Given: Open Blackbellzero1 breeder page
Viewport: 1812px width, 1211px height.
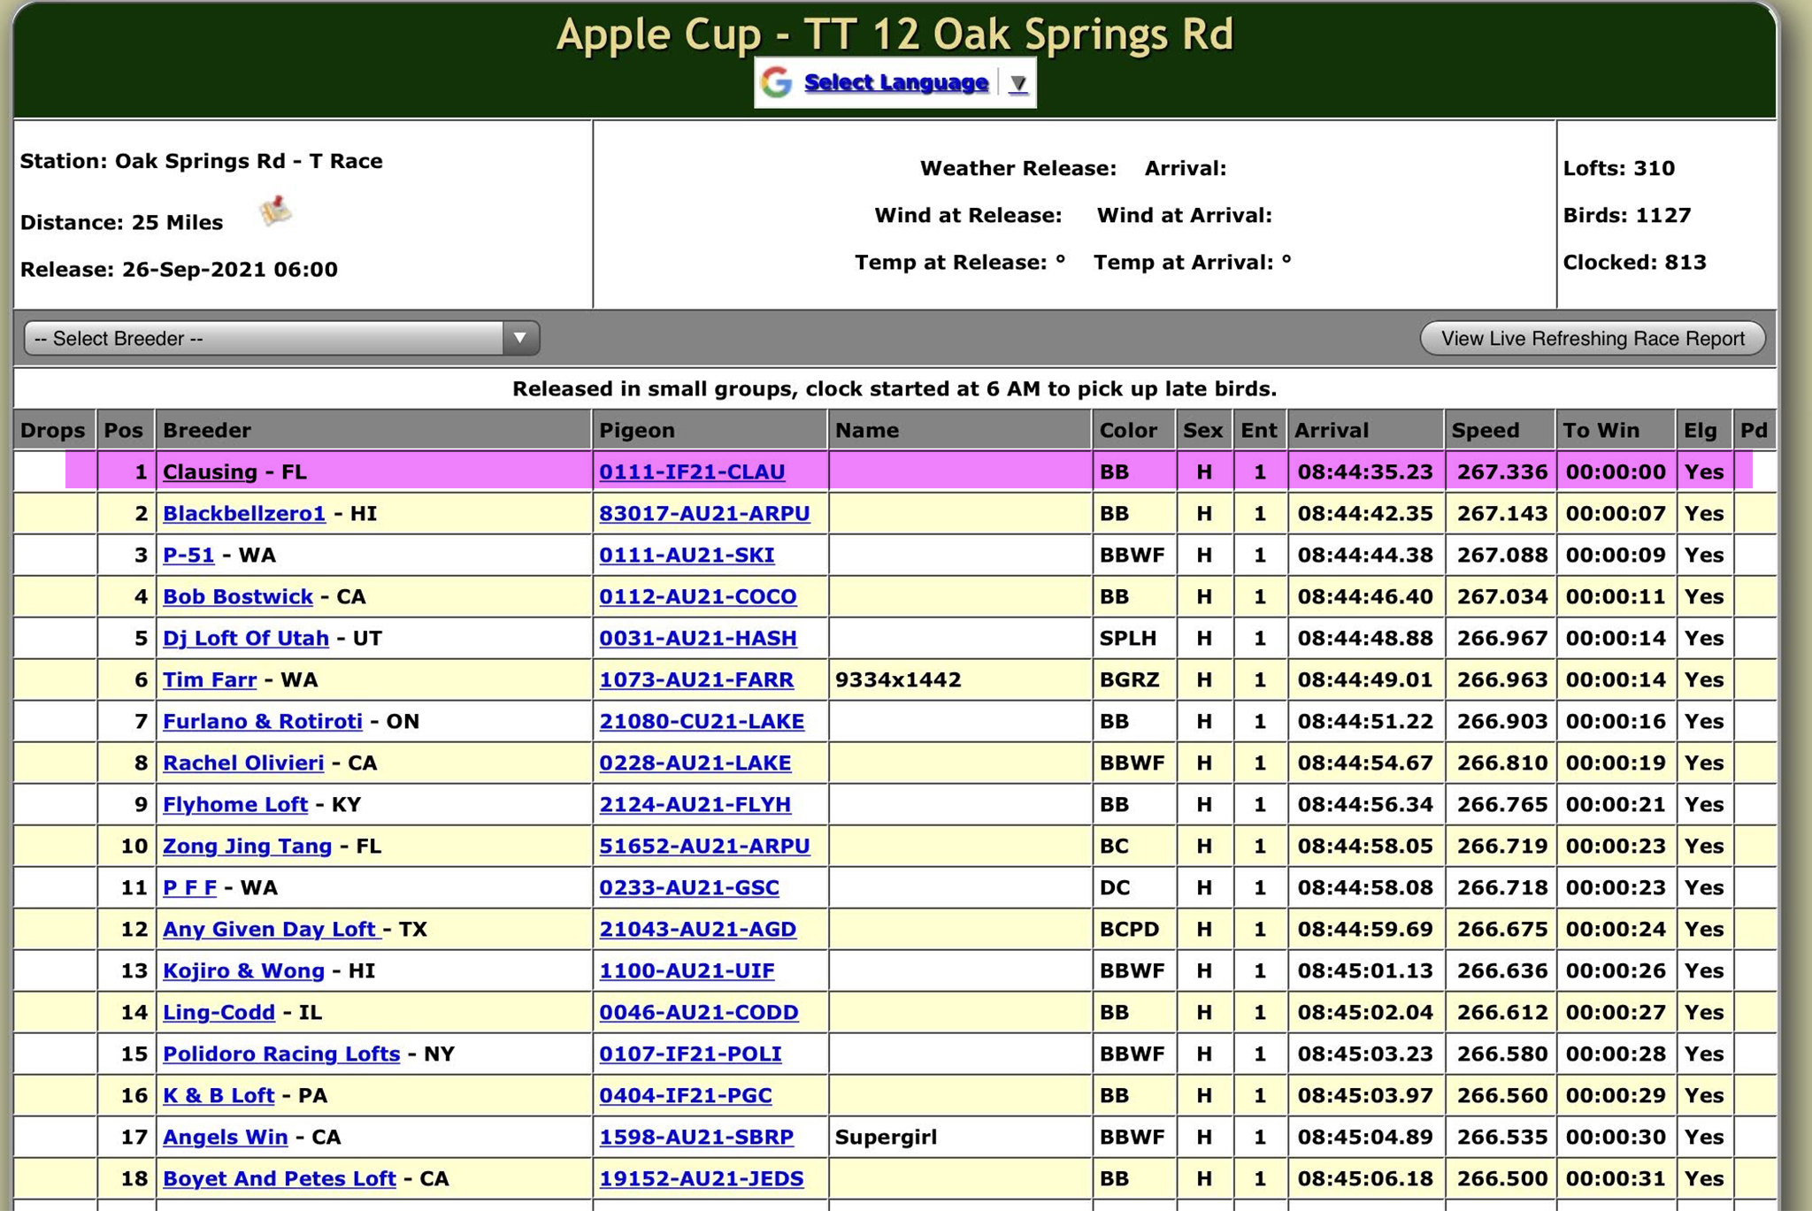Looking at the screenshot, I should click(243, 514).
